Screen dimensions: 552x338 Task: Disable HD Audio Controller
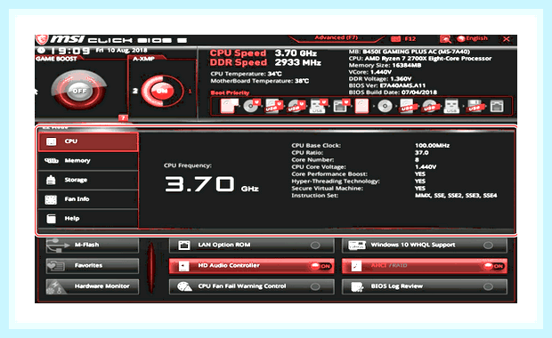click(251, 266)
